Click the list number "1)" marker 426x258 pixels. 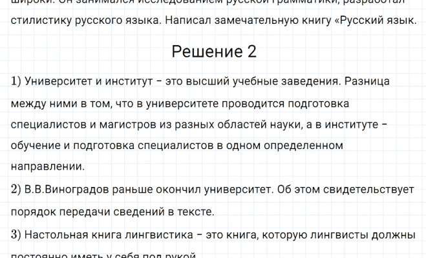(x=17, y=82)
